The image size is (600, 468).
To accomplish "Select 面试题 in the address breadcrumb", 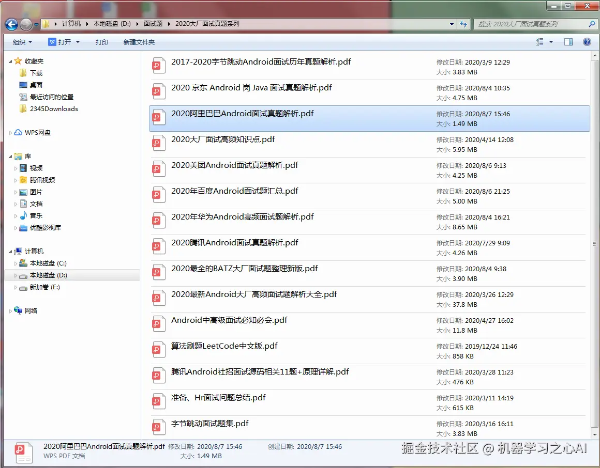I will 153,24.
